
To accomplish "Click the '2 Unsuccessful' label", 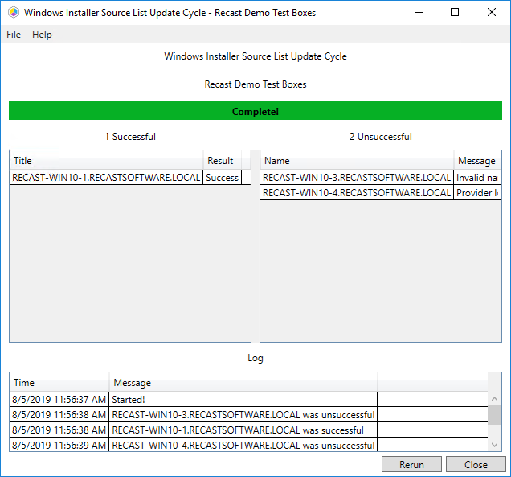I will 381,137.
